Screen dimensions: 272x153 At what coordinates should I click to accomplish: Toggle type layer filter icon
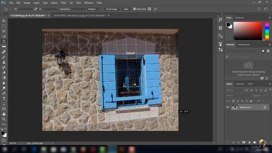[x=256, y=90]
